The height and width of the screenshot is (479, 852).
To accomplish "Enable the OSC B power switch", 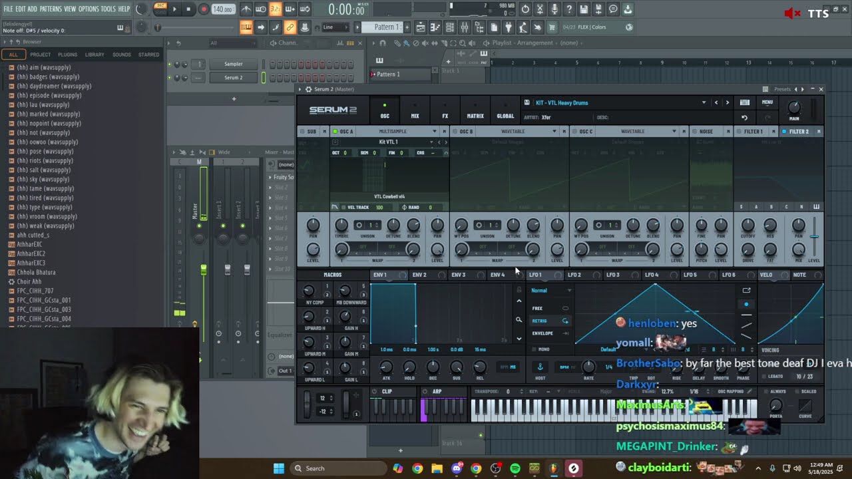I will 455,132.
